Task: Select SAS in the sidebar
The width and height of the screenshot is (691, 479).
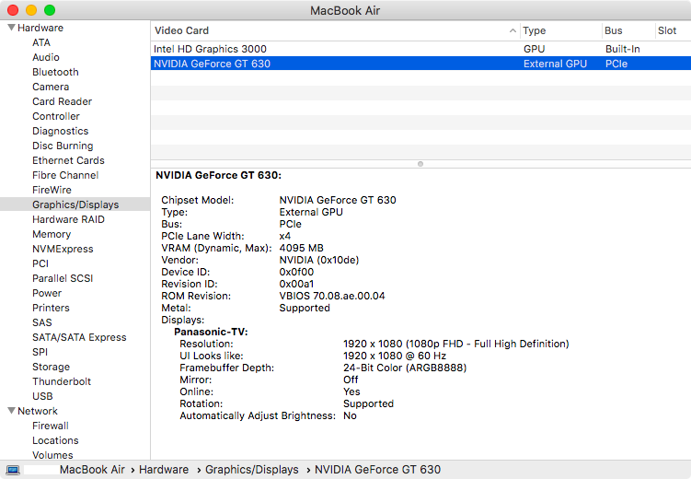Action: (x=42, y=322)
